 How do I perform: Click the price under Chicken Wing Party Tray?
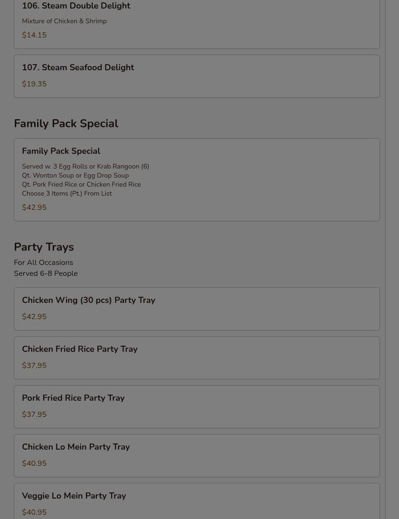tap(34, 317)
